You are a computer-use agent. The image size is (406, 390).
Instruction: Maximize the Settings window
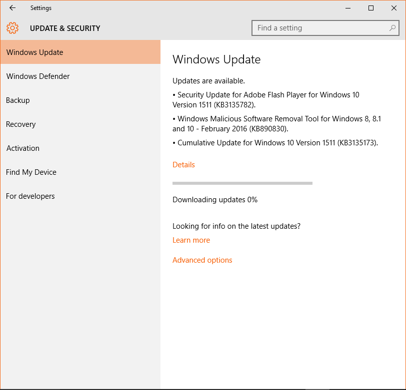[x=371, y=8]
